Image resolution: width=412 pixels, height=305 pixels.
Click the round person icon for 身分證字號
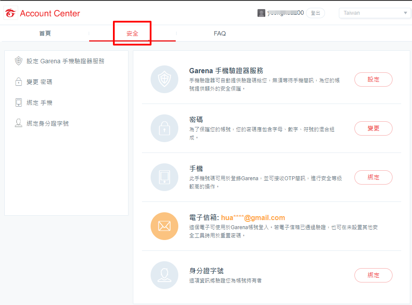164,275
